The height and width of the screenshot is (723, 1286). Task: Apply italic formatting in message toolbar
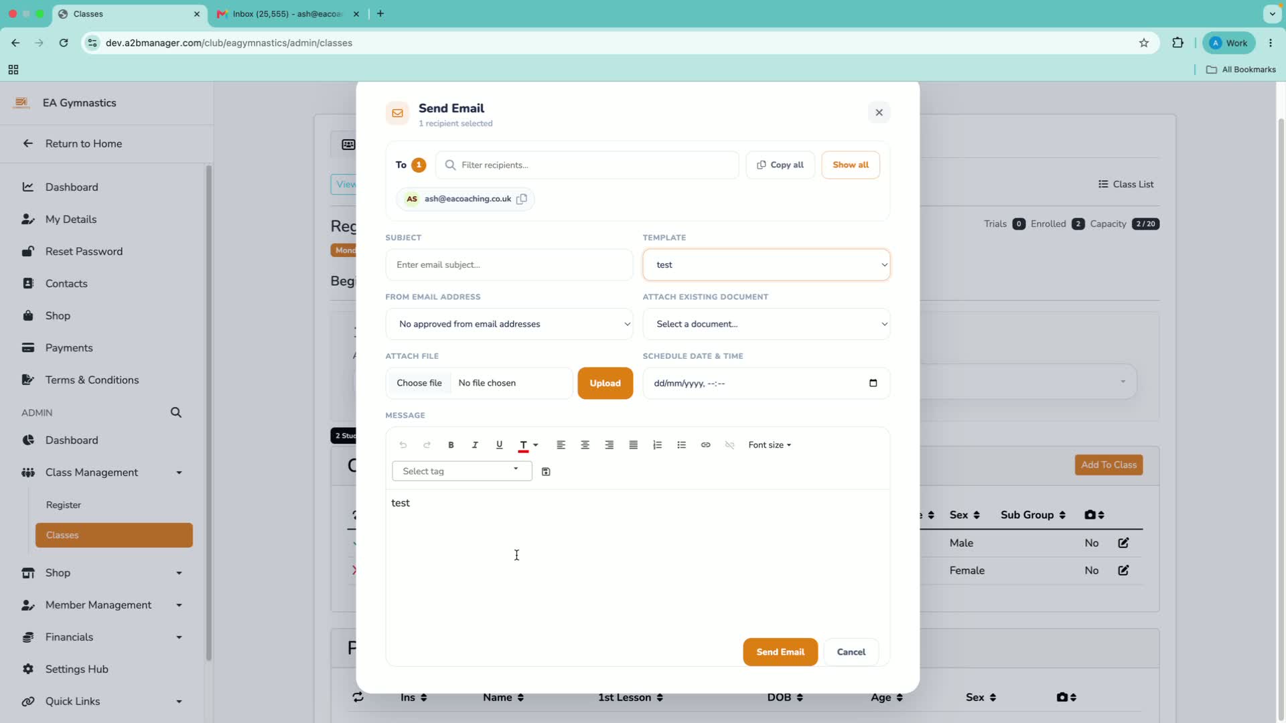pos(475,445)
